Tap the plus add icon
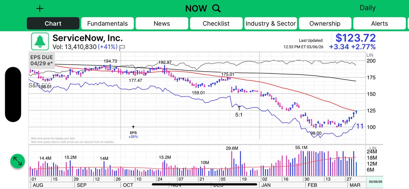Viewport: 409px width, 189px height. coord(40,9)
